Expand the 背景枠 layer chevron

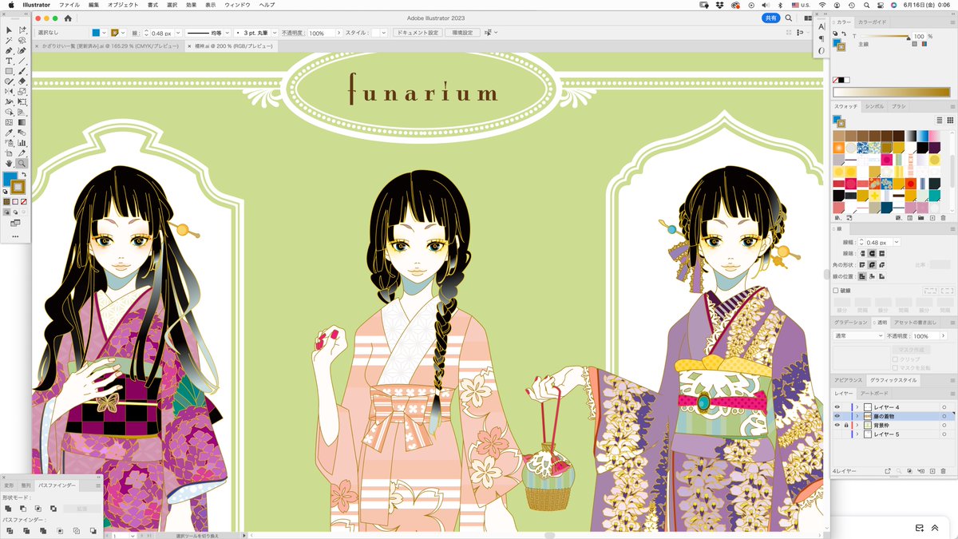tap(857, 426)
